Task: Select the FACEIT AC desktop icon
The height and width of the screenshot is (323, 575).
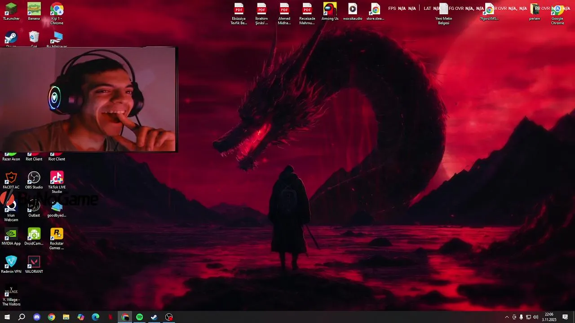Action: (11, 180)
